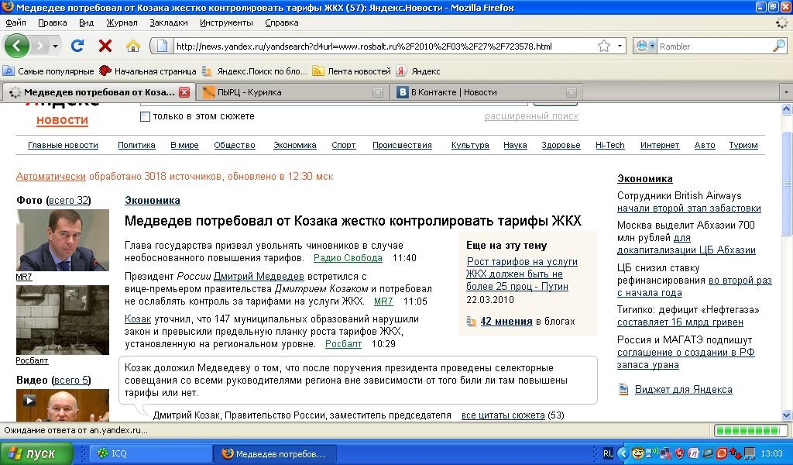This screenshot has height=465, width=793.
Task: Toggle только в этом сюжете checkbox
Action: 145,116
